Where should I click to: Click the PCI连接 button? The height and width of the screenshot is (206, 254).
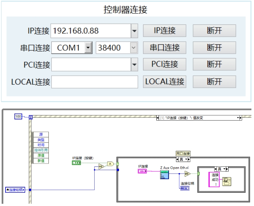point(165,64)
